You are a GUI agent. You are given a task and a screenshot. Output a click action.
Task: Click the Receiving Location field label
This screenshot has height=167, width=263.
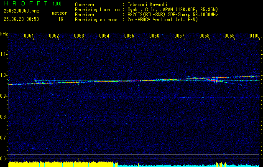pyautogui.click(x=97, y=10)
